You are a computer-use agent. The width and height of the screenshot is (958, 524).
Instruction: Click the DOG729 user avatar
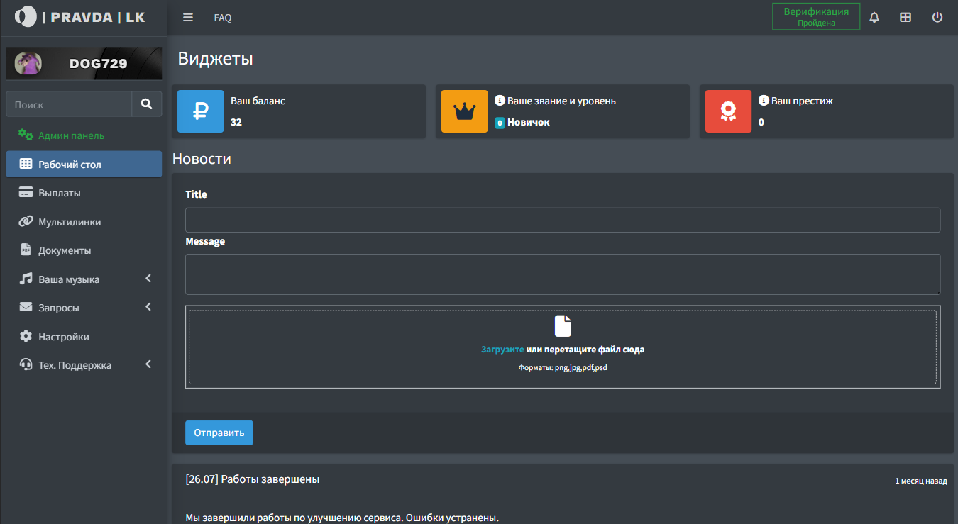(x=28, y=63)
